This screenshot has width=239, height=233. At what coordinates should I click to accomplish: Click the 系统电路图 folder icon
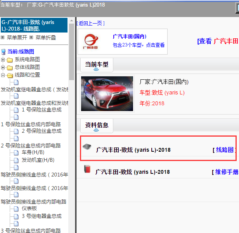coord(10,60)
